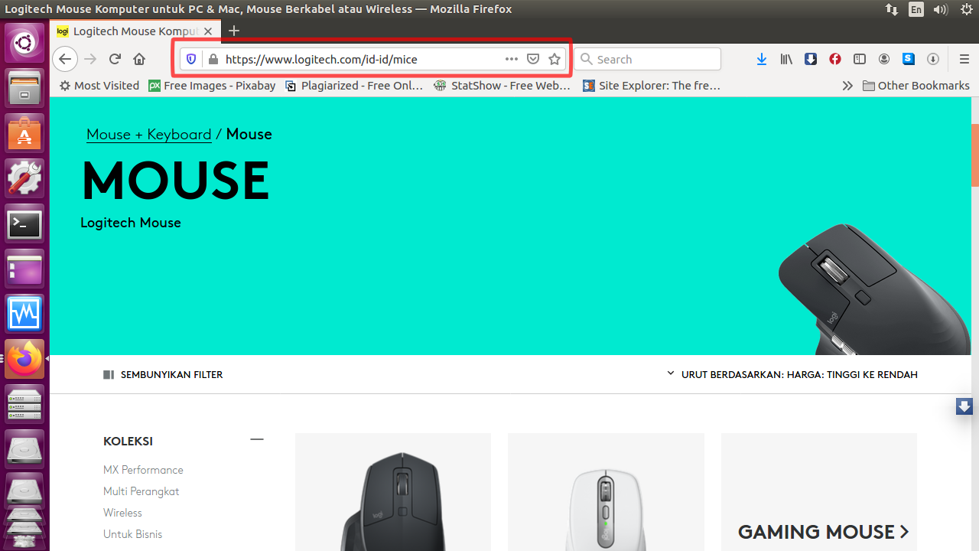This screenshot has height=551, width=979.
Task: Launch Firefox from the Ubuntu dock
Action: coord(24,358)
